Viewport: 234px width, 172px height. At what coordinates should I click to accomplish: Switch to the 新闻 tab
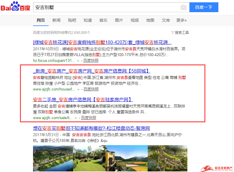[x=56, y=20]
